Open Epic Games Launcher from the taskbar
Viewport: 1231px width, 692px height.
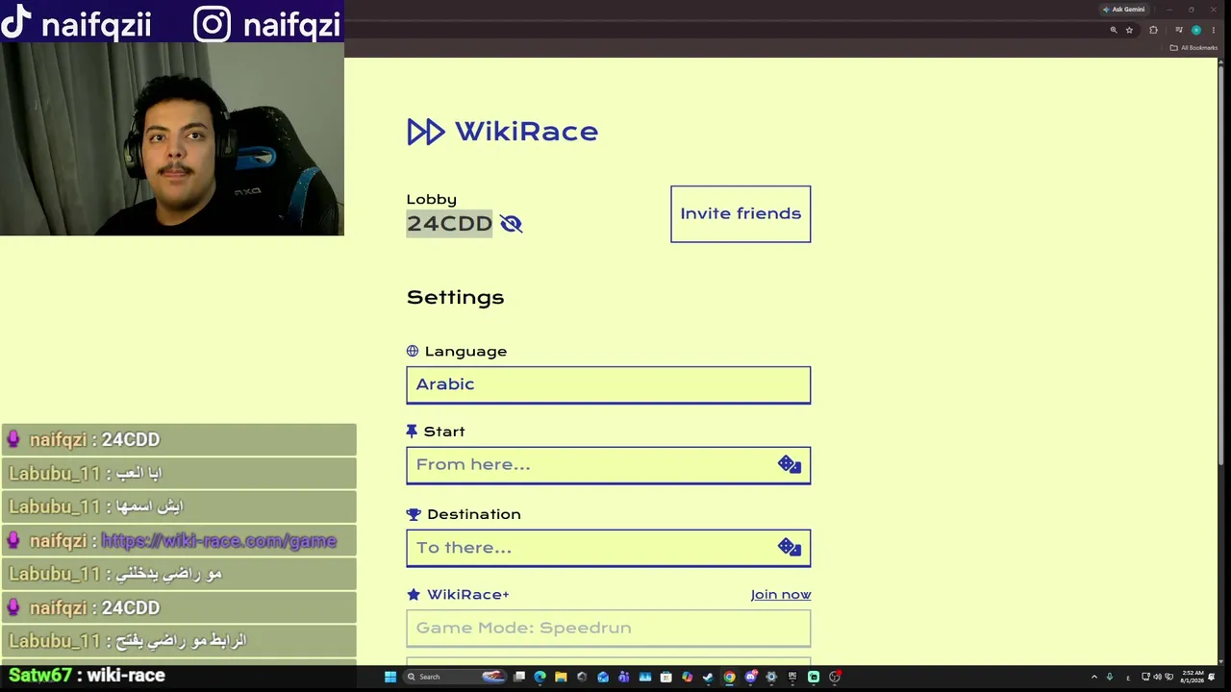click(792, 677)
